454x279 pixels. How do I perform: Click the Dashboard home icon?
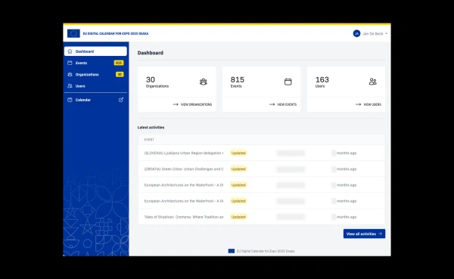pos(70,51)
